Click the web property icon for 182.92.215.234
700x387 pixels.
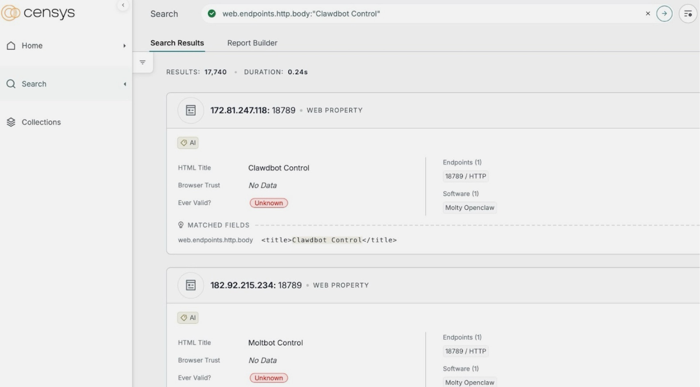[x=191, y=285]
